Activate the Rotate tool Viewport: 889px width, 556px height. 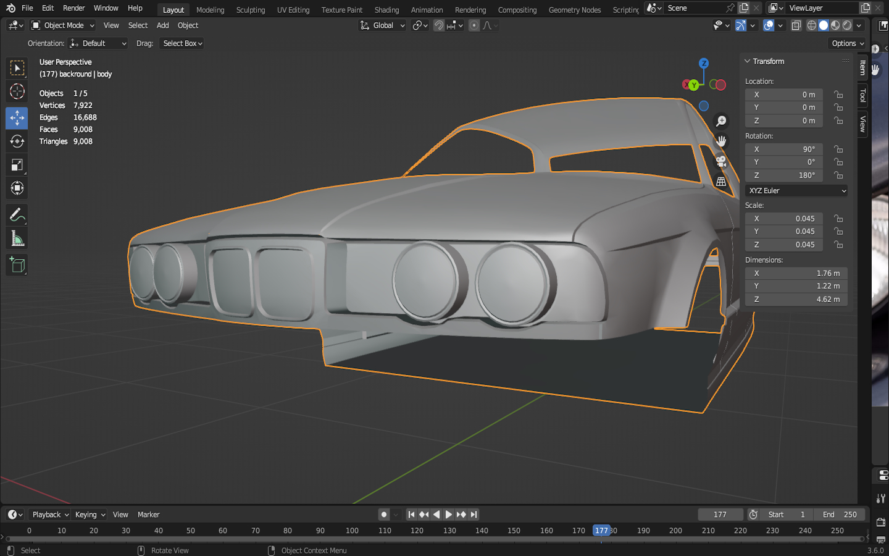[x=17, y=141]
